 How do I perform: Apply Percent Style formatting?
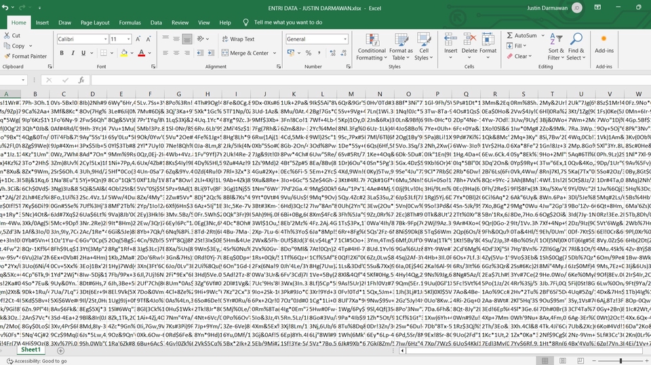[309, 53]
